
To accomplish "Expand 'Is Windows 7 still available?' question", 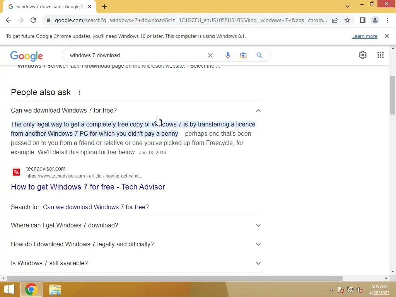I will (137, 263).
